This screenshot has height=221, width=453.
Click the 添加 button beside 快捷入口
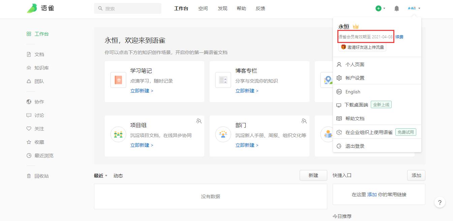tap(416, 175)
